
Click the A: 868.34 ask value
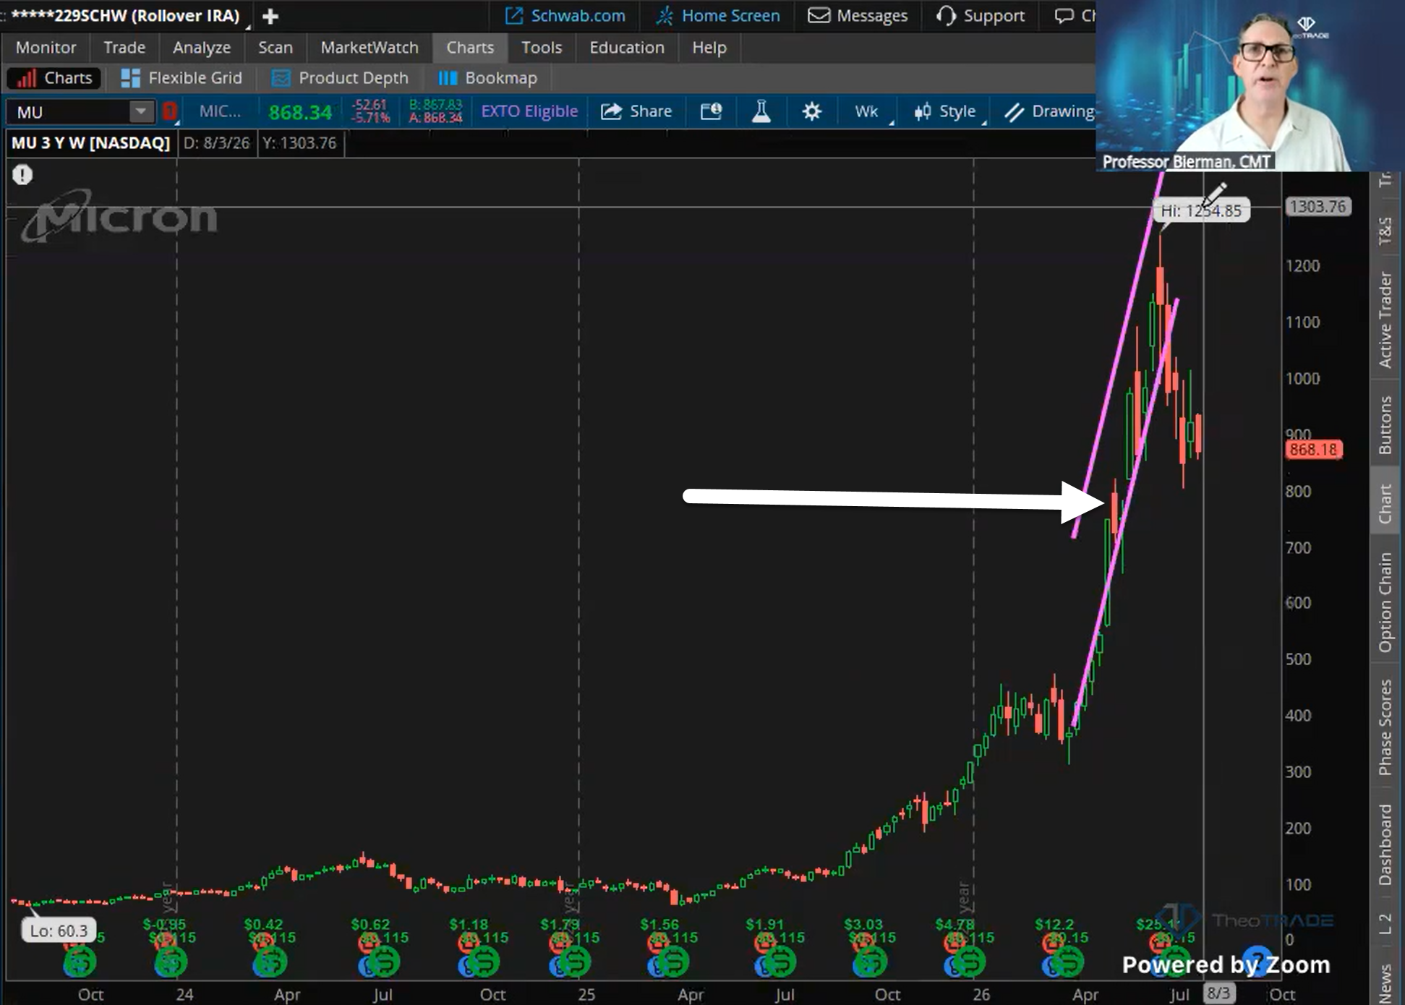point(435,118)
